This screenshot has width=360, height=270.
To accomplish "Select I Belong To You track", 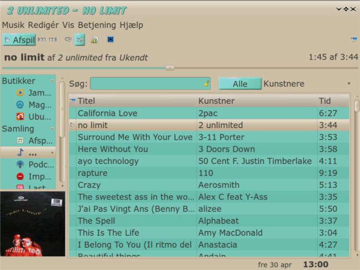I will pyautogui.click(x=209, y=245).
